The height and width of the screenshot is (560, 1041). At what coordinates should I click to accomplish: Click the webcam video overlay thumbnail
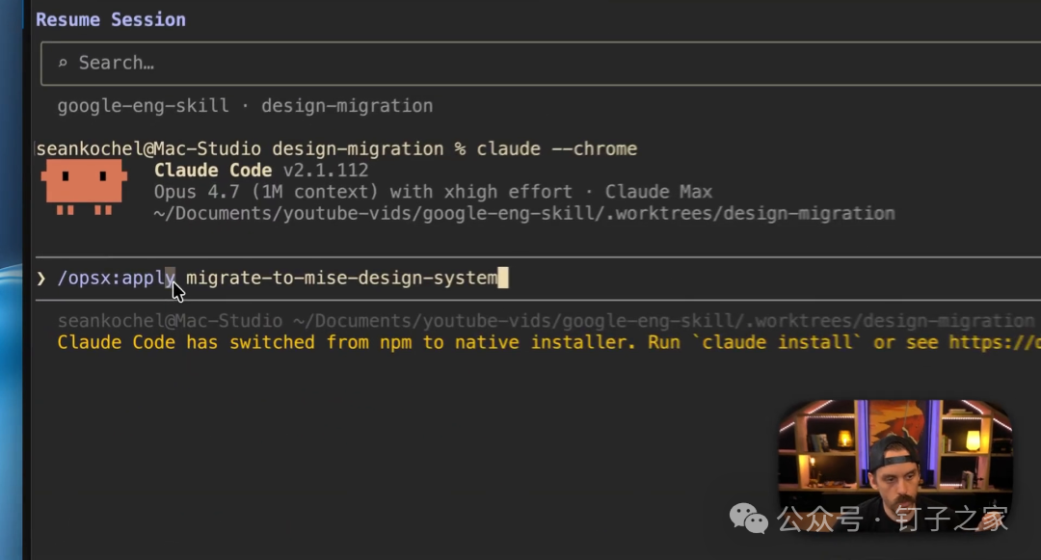coord(894,467)
